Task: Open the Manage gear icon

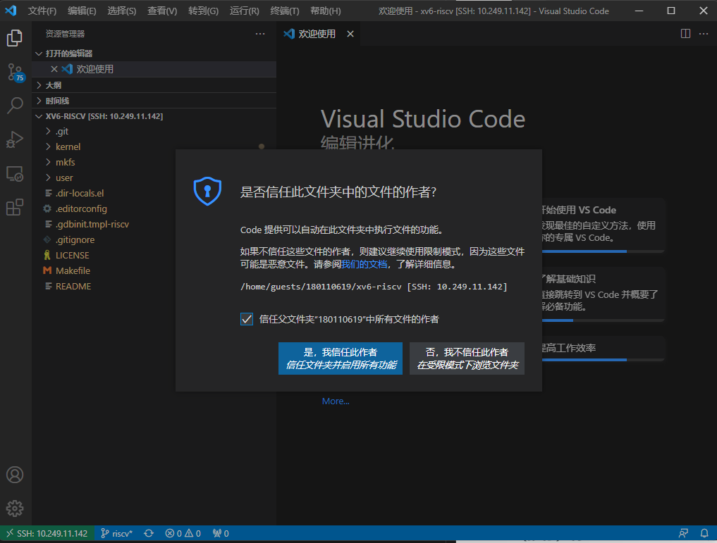Action: [15, 508]
